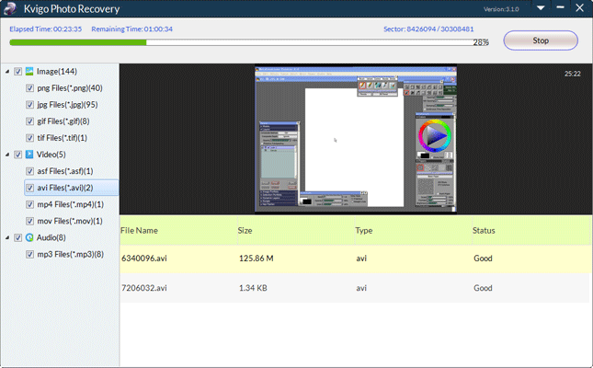Viewport: 593px width, 368px height.
Task: Toggle mp4 Files(*.mp4)(1) checkbox
Action: (29, 204)
